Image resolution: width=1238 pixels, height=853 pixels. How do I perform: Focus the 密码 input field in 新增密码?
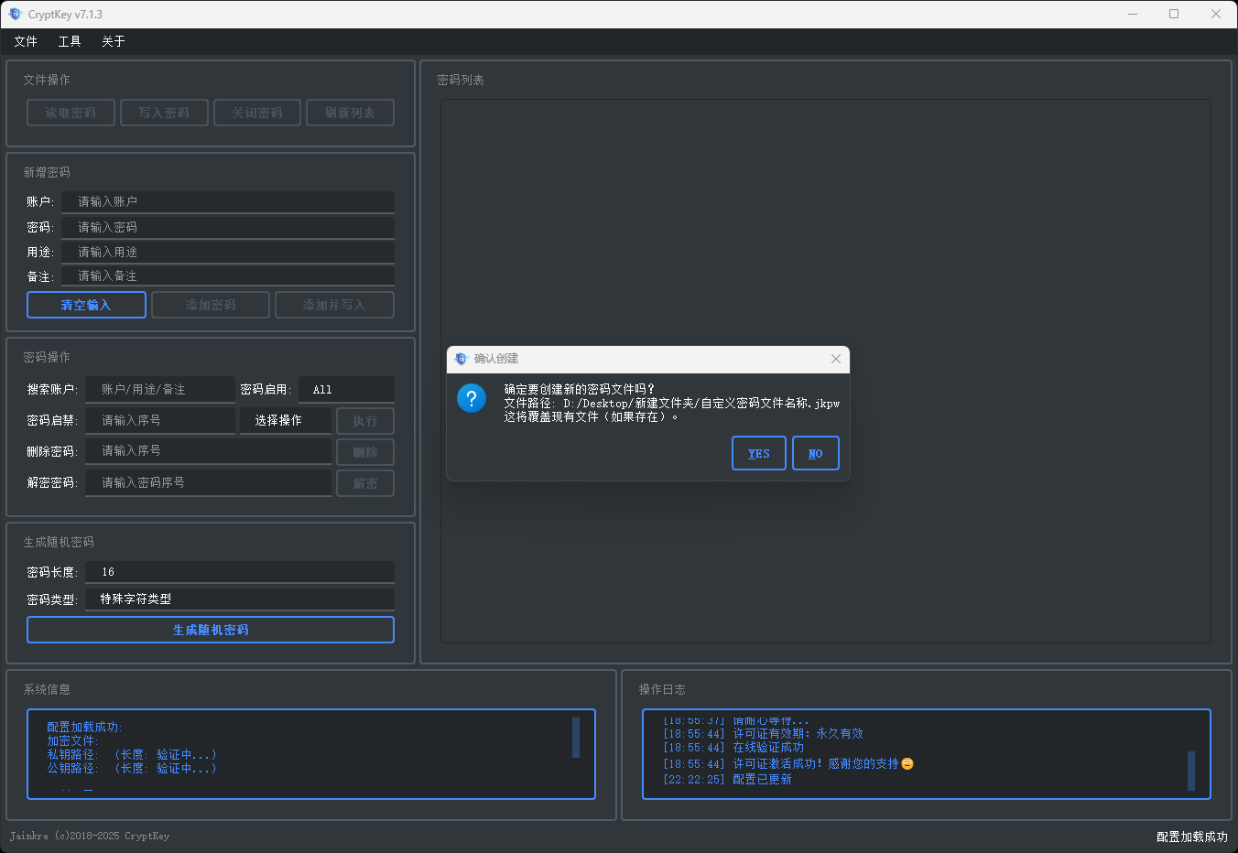228,227
